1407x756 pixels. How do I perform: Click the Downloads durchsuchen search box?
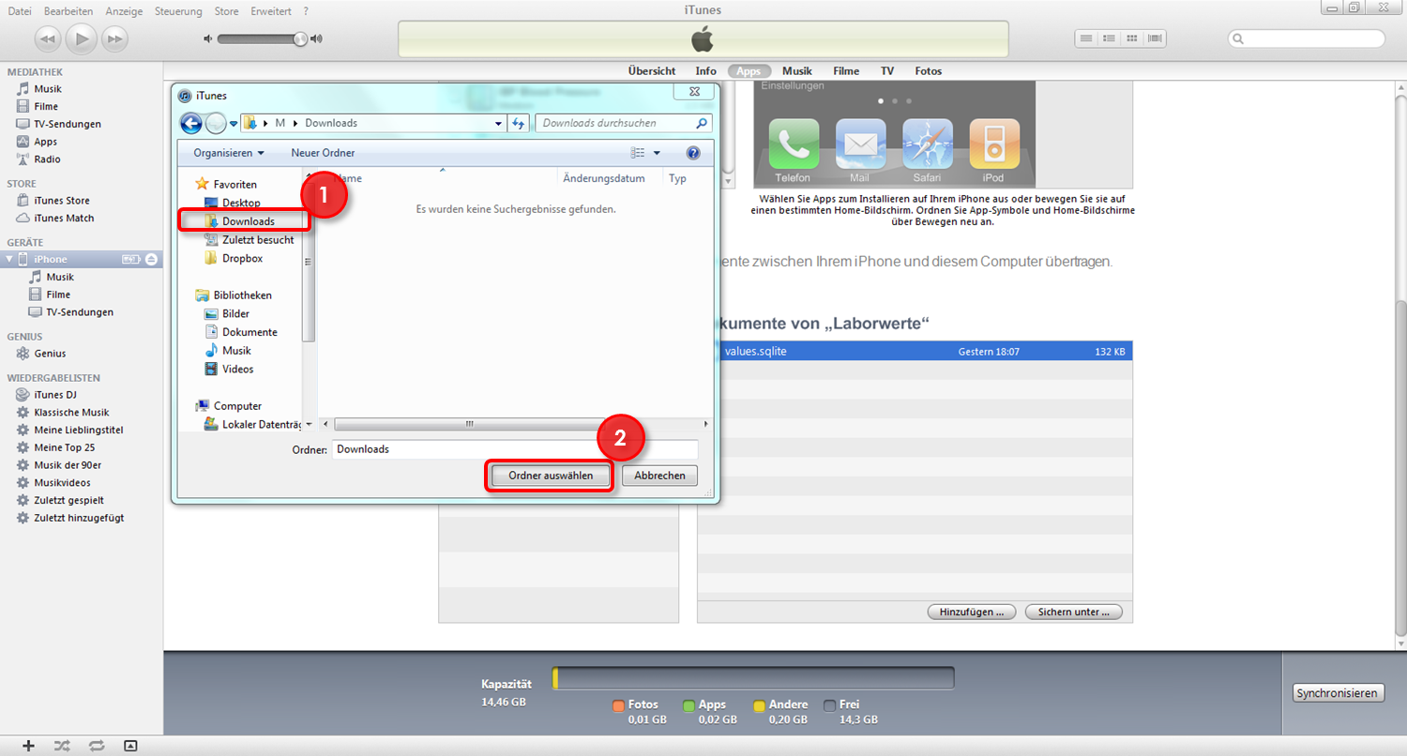pos(625,123)
